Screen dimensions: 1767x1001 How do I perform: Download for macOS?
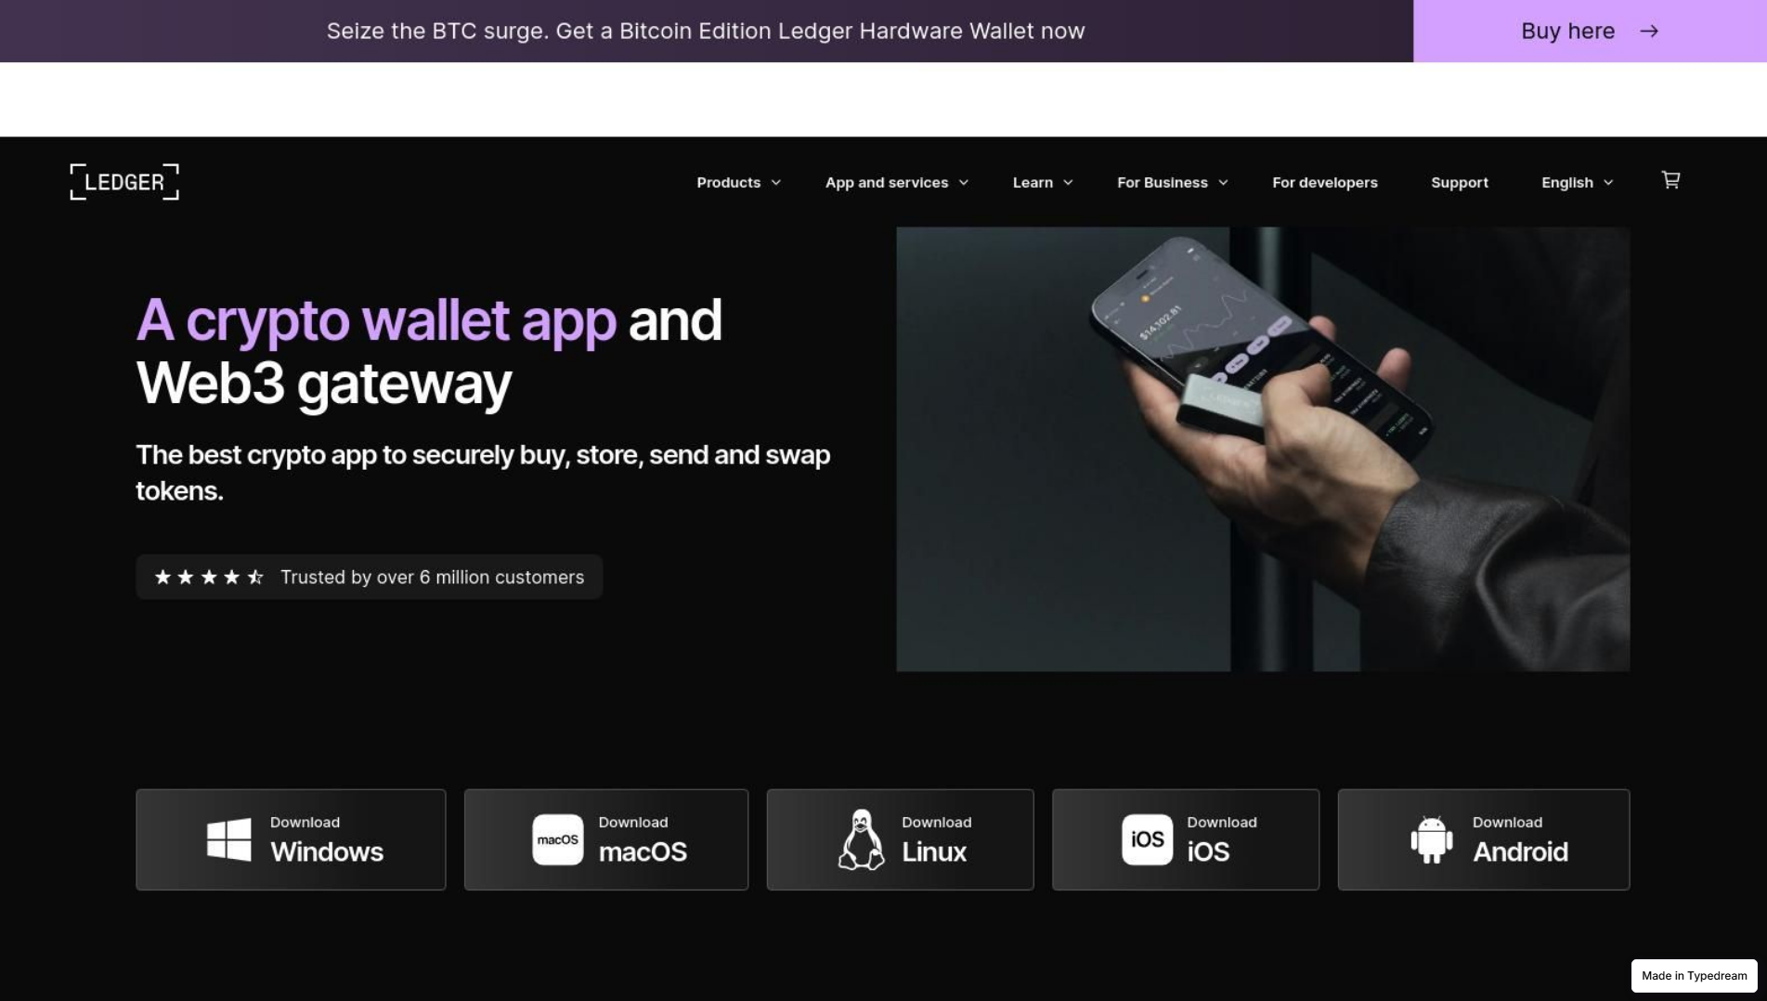pyautogui.click(x=606, y=839)
